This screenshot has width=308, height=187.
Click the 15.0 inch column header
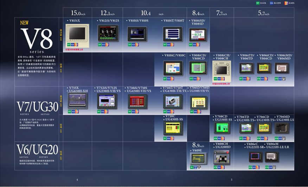[x=78, y=13]
